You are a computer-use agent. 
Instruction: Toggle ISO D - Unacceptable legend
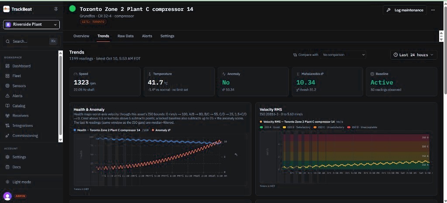click(x=362, y=127)
